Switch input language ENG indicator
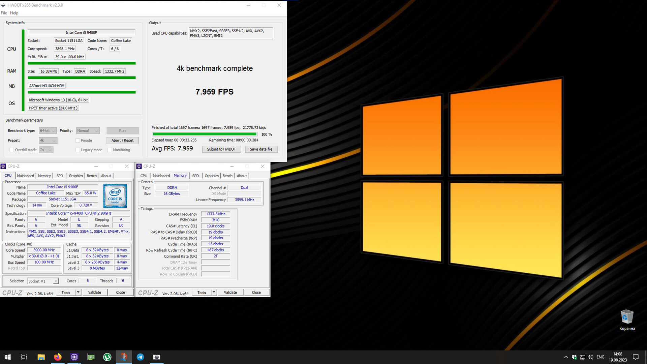Viewport: 647px width, 364px height. (600, 357)
